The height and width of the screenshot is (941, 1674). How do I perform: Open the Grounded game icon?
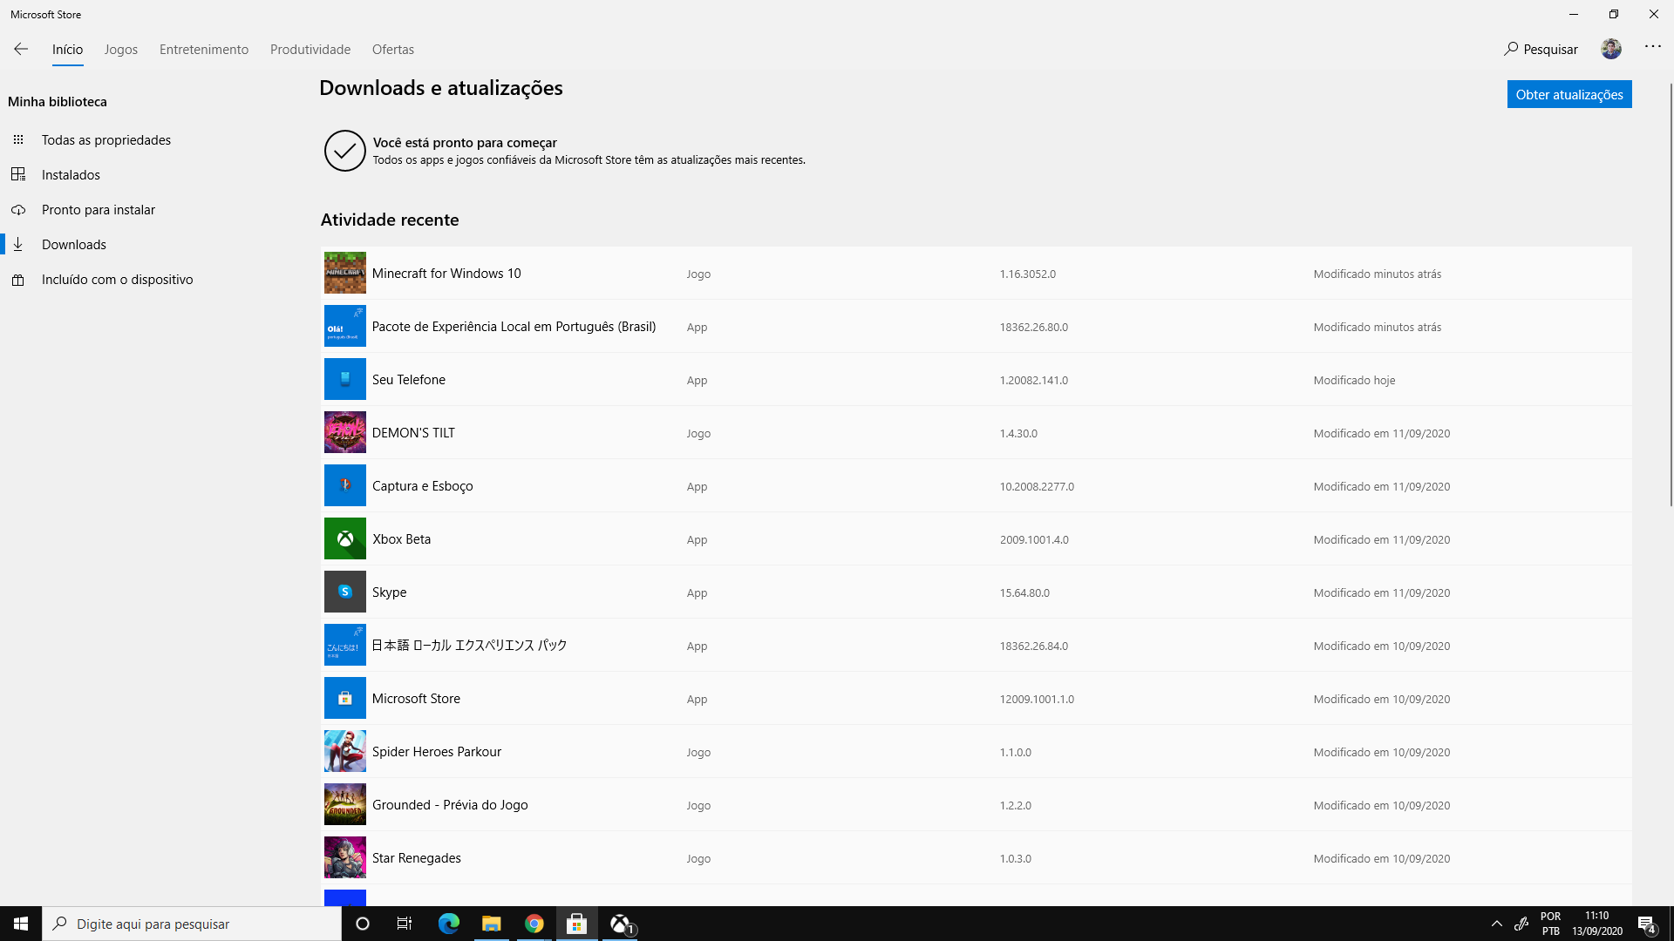(x=344, y=804)
